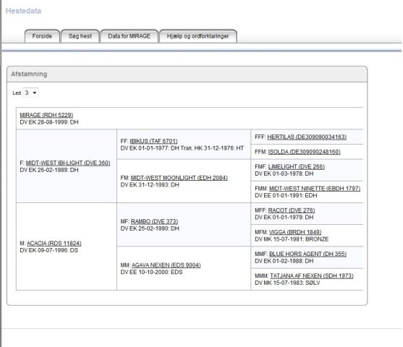
Task: Click BLUE HORS AGENT link
Action: pyautogui.click(x=307, y=254)
